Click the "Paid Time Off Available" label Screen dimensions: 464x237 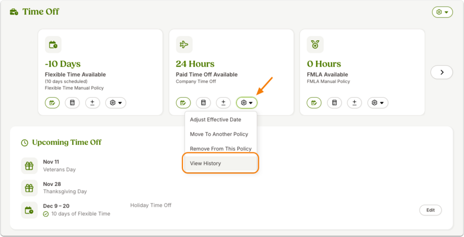click(x=207, y=74)
